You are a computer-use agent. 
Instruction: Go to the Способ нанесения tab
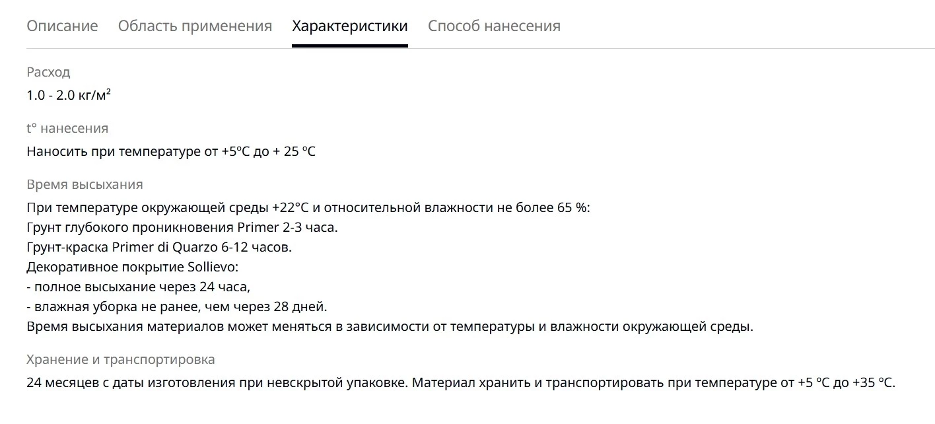pos(494,26)
